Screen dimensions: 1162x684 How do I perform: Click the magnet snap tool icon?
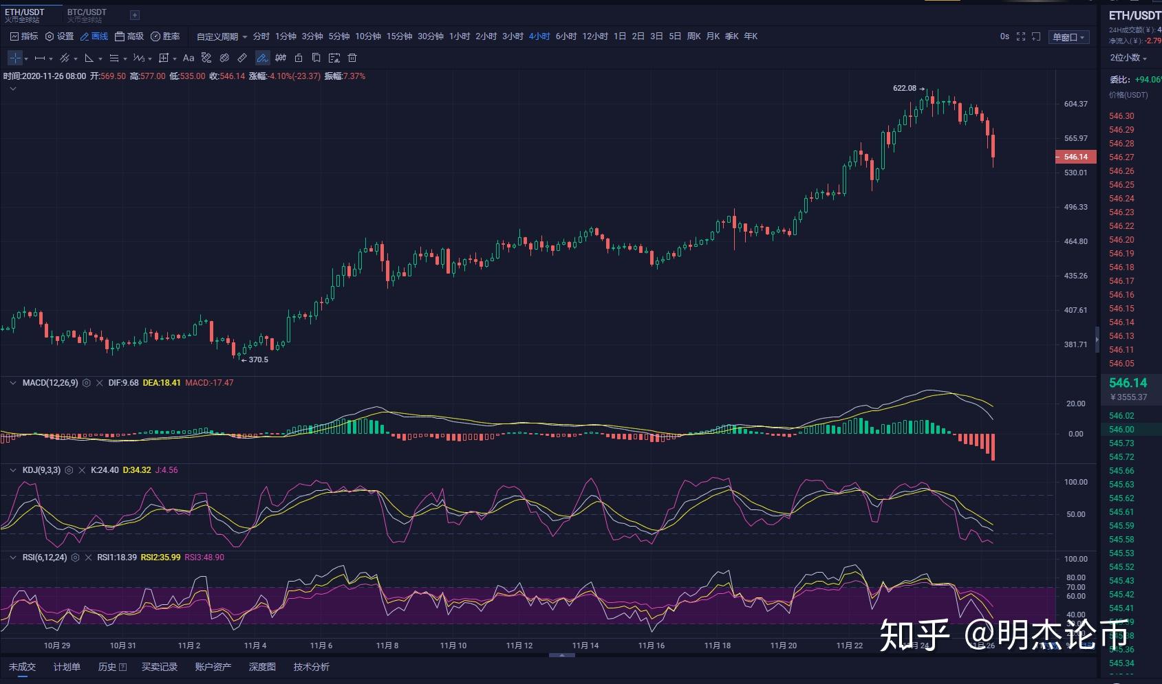224,58
